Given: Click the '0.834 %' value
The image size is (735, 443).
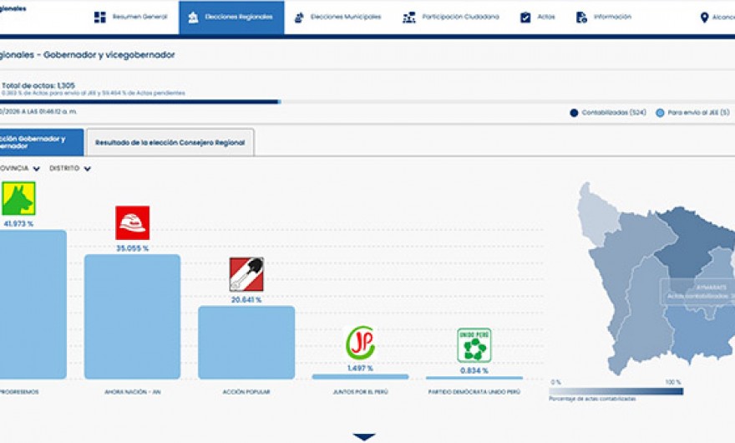Looking at the screenshot, I should point(474,371).
